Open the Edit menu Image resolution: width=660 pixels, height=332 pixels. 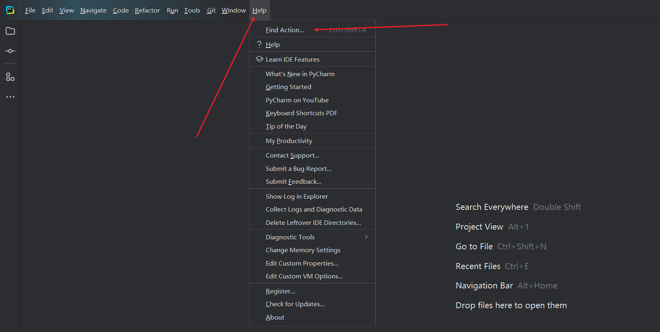(48, 10)
